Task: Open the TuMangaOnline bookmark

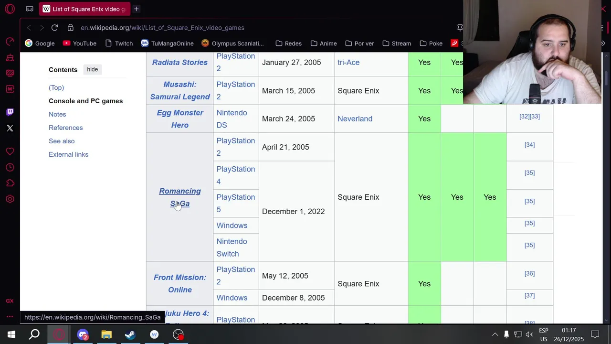Action: click(x=167, y=43)
